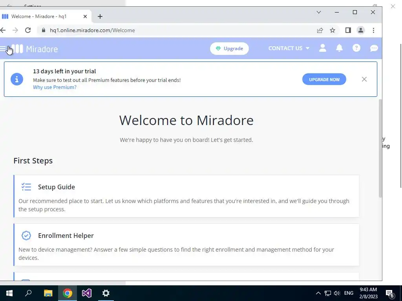Click the address bar URL
The height and width of the screenshot is (301, 402).
92,30
